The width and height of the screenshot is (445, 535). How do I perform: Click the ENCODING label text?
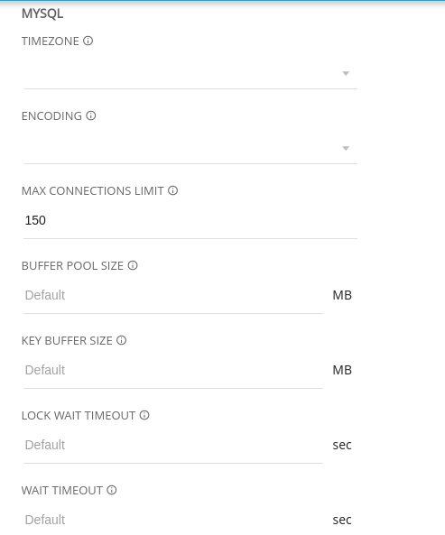(x=51, y=116)
